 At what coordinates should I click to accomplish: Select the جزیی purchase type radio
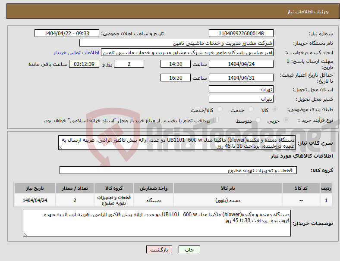pos(286,120)
